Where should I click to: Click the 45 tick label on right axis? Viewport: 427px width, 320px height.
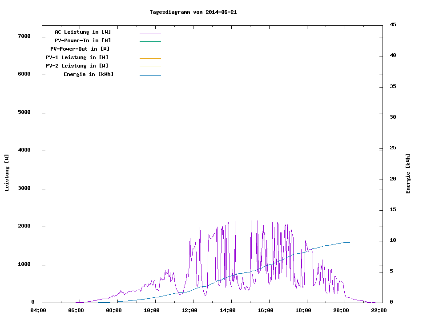[393, 24]
